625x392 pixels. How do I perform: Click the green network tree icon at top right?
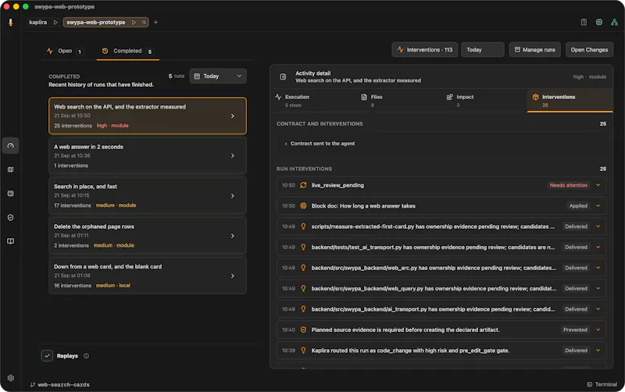[x=614, y=23]
